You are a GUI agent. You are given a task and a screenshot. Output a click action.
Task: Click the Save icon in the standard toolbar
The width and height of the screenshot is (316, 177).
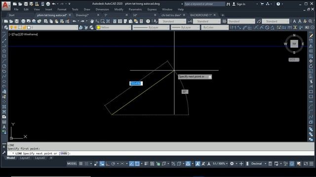[16, 21]
